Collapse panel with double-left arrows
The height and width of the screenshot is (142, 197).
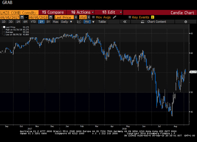(125, 22)
